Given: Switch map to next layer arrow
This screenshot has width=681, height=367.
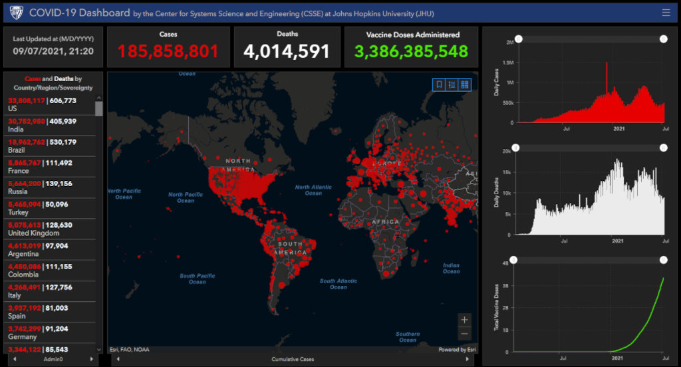Looking at the screenshot, I should (468, 359).
